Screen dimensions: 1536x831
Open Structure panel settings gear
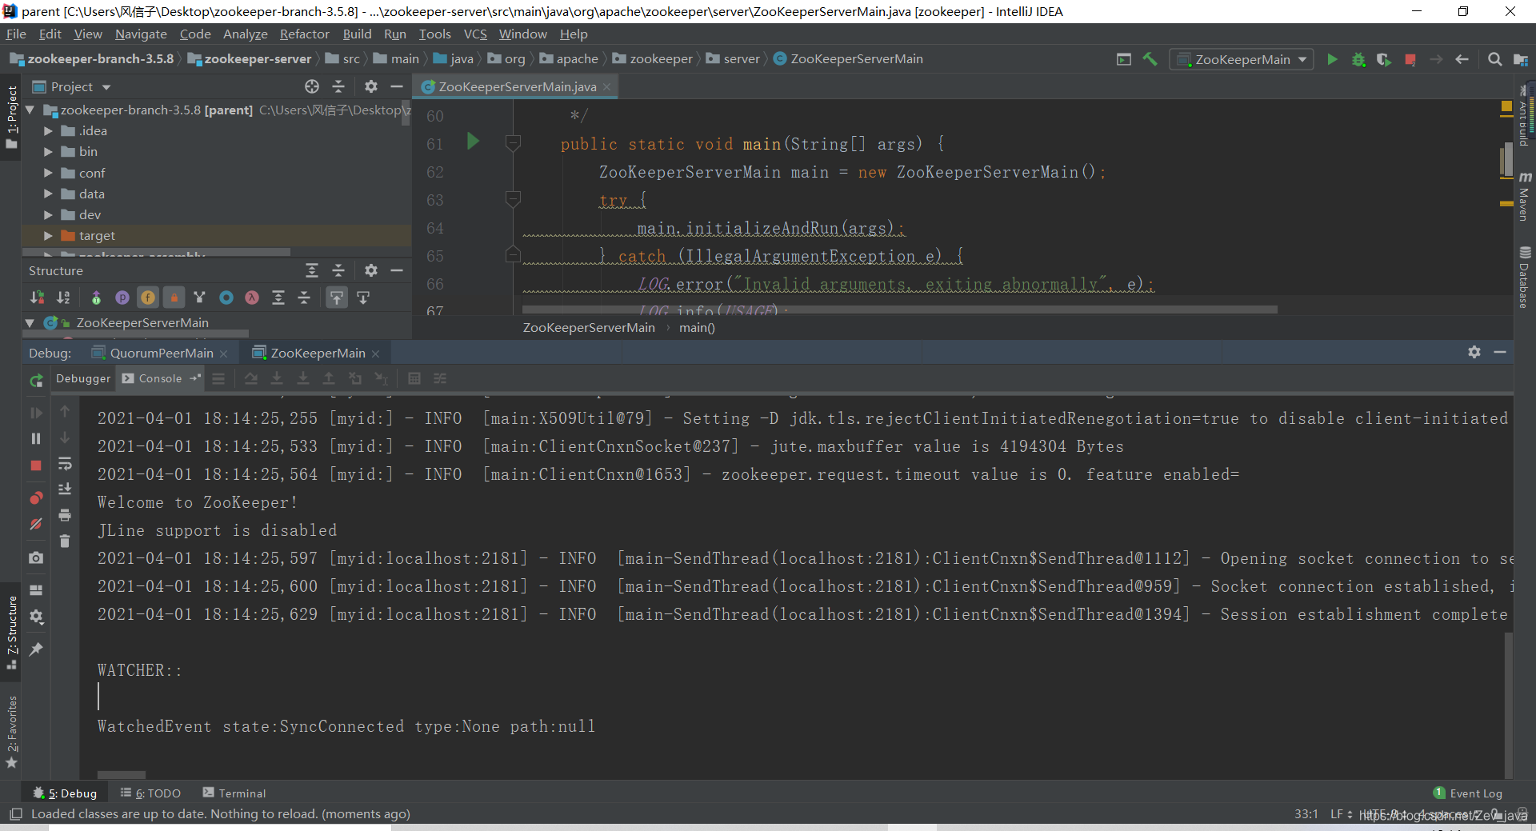[370, 270]
